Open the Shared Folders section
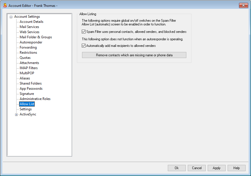The image size is (251, 176). 30,83
